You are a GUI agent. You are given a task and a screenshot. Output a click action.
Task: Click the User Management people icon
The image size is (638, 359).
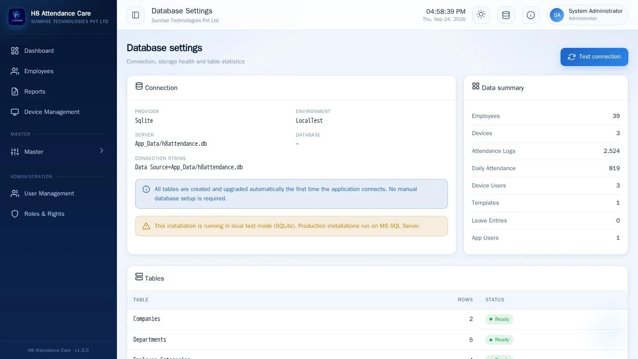[15, 193]
